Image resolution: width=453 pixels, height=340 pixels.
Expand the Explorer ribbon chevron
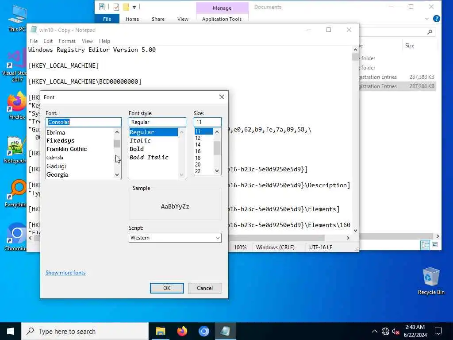427,19
